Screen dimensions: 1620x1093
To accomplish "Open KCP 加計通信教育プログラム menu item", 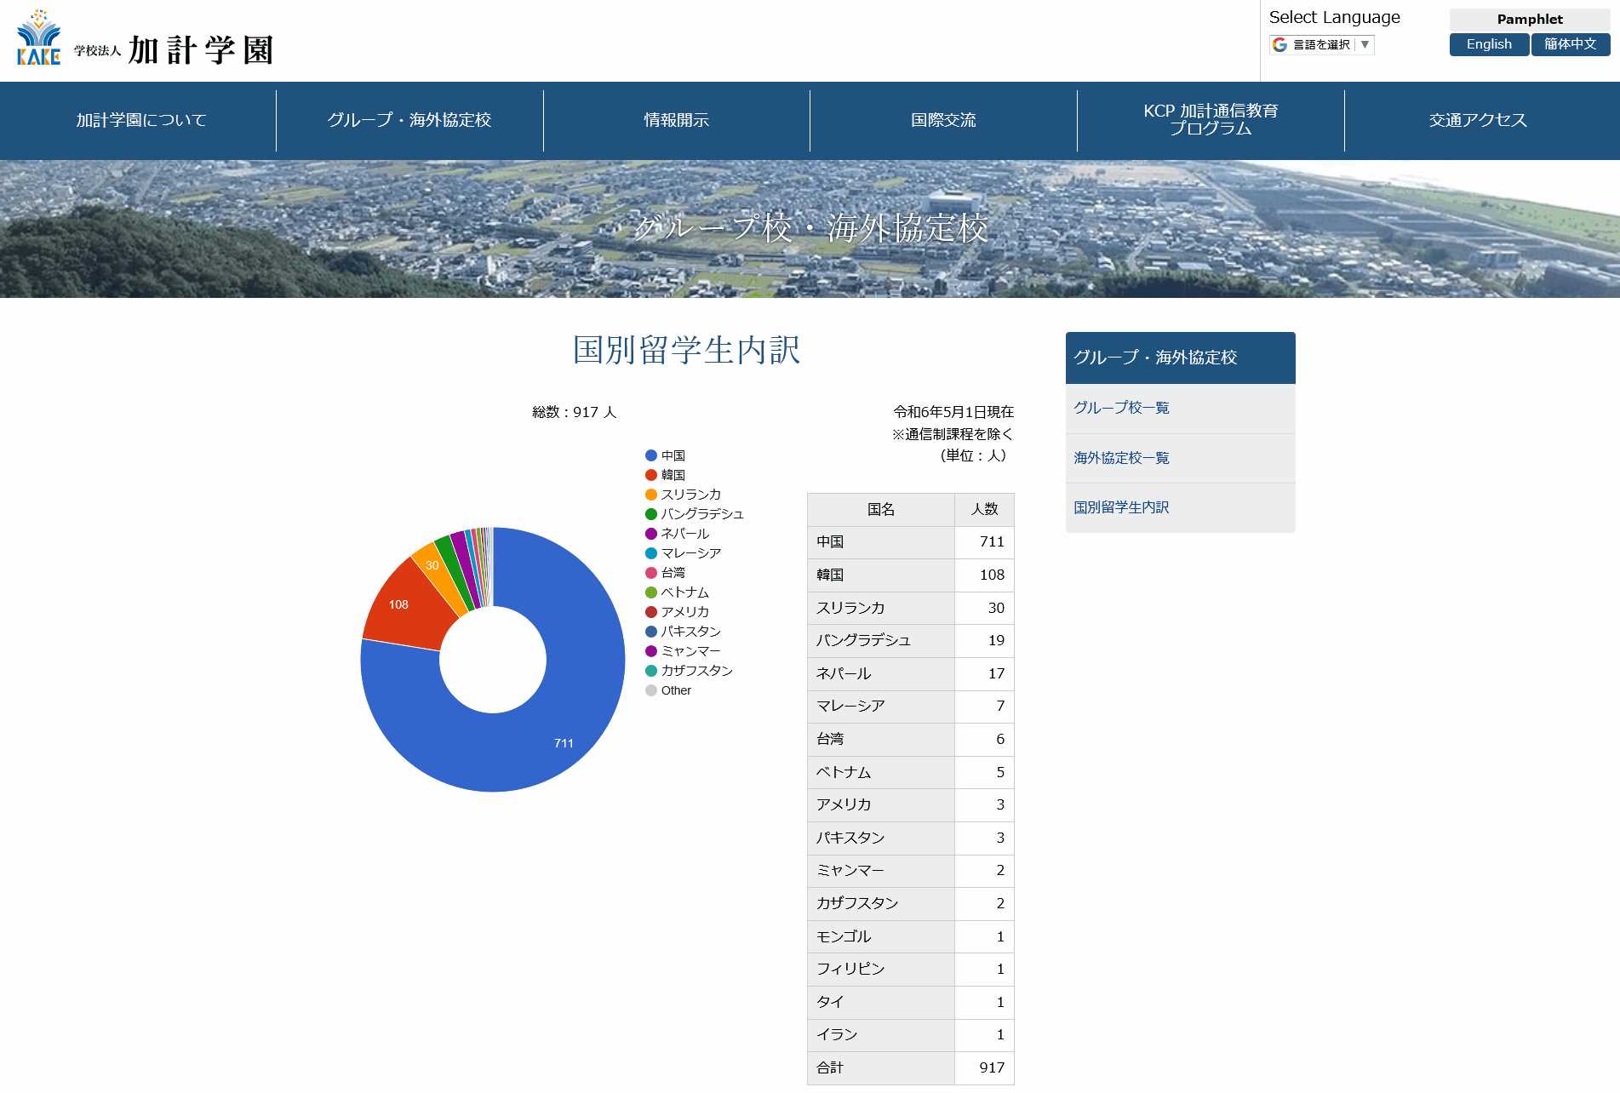I will [1210, 120].
